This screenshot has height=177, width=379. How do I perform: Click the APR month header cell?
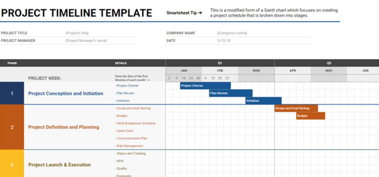[293, 71]
